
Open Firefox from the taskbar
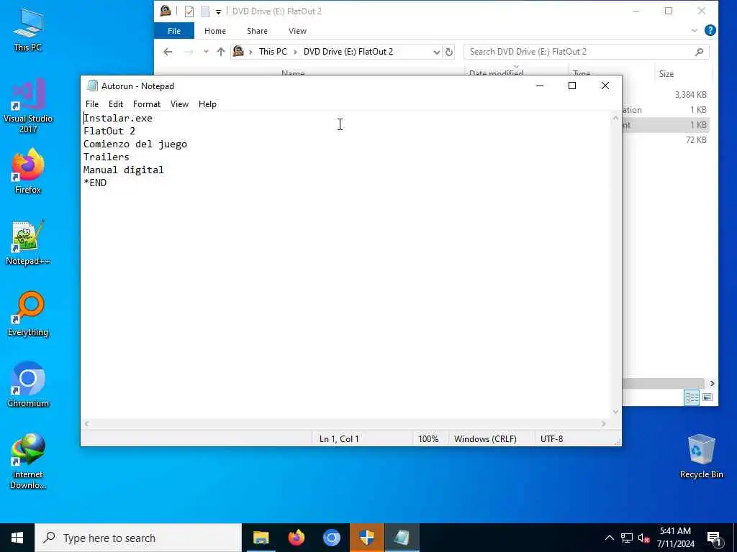coord(296,538)
